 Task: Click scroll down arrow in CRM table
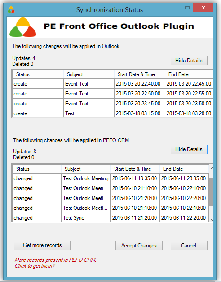(x=212, y=220)
